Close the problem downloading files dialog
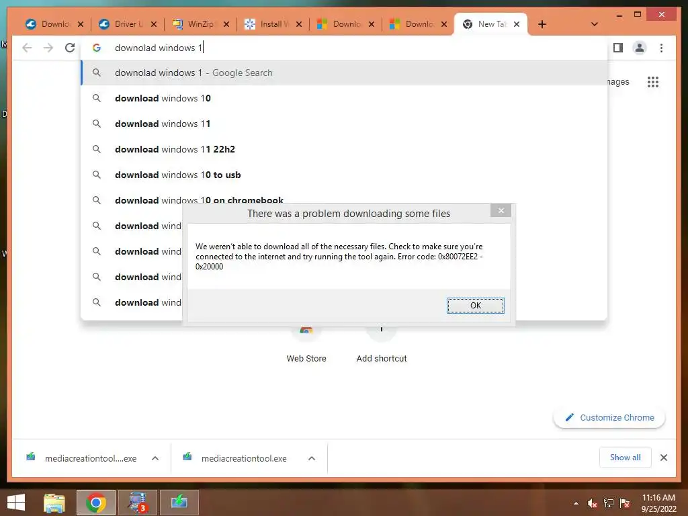 click(x=501, y=210)
